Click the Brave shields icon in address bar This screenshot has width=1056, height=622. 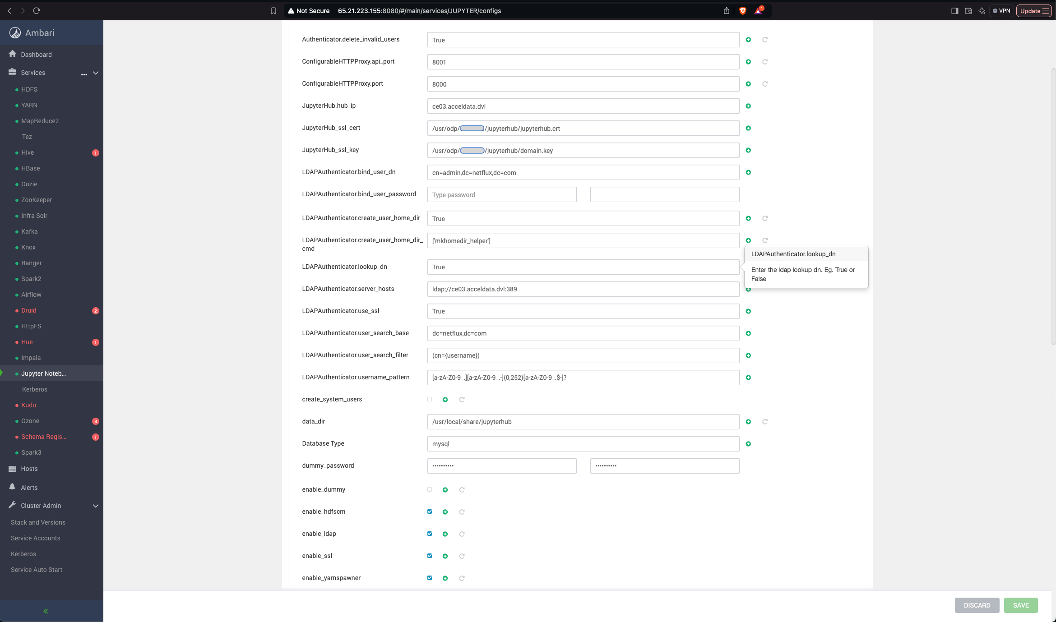pyautogui.click(x=742, y=11)
